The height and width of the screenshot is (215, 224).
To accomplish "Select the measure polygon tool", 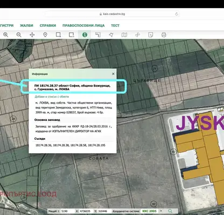I will tap(111, 35).
